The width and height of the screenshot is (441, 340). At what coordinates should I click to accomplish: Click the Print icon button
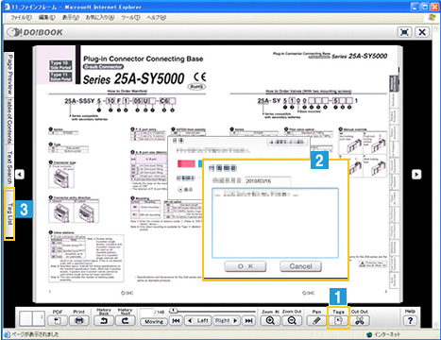[x=79, y=321]
